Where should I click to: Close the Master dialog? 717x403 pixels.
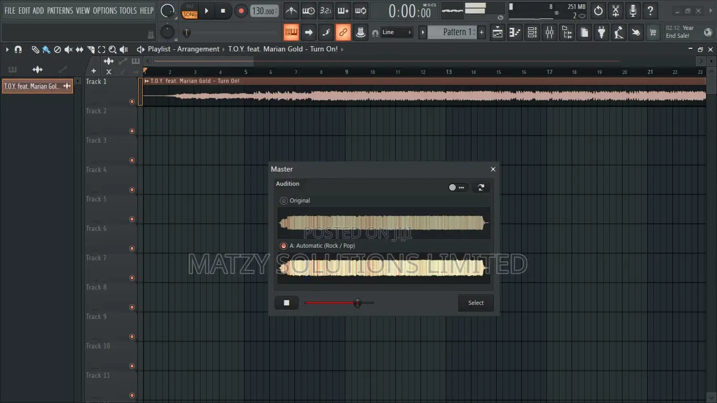click(x=493, y=169)
